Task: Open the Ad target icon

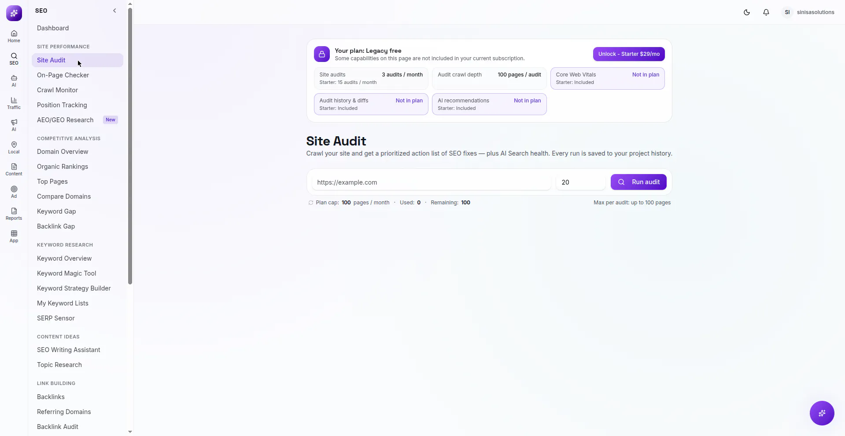Action: pos(14,192)
